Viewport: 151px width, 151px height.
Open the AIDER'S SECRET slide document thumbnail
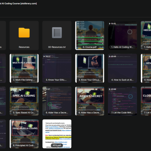pyautogui.click(x=89, y=101)
